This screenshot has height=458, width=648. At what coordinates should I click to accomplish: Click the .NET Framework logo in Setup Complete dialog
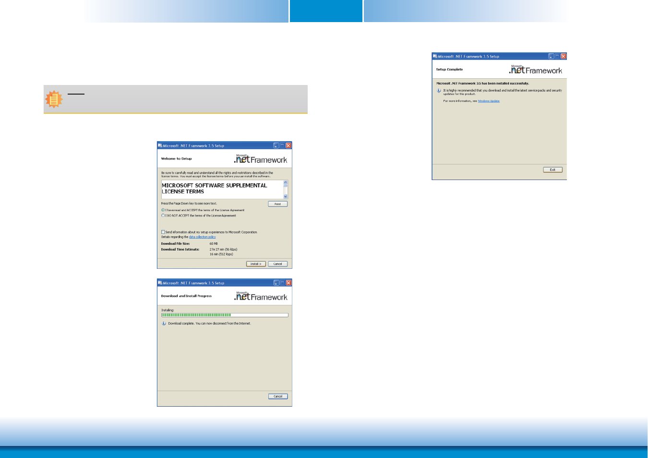point(536,70)
